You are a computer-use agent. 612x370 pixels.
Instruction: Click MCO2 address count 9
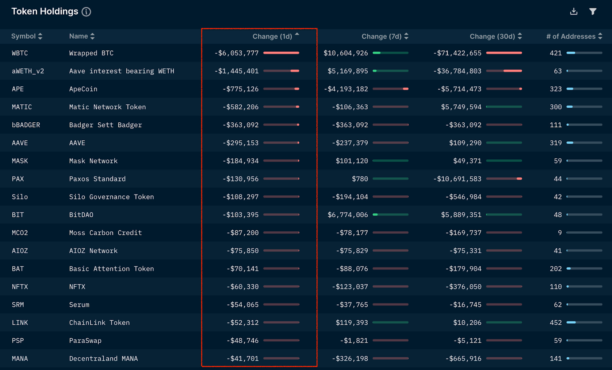[x=560, y=233]
